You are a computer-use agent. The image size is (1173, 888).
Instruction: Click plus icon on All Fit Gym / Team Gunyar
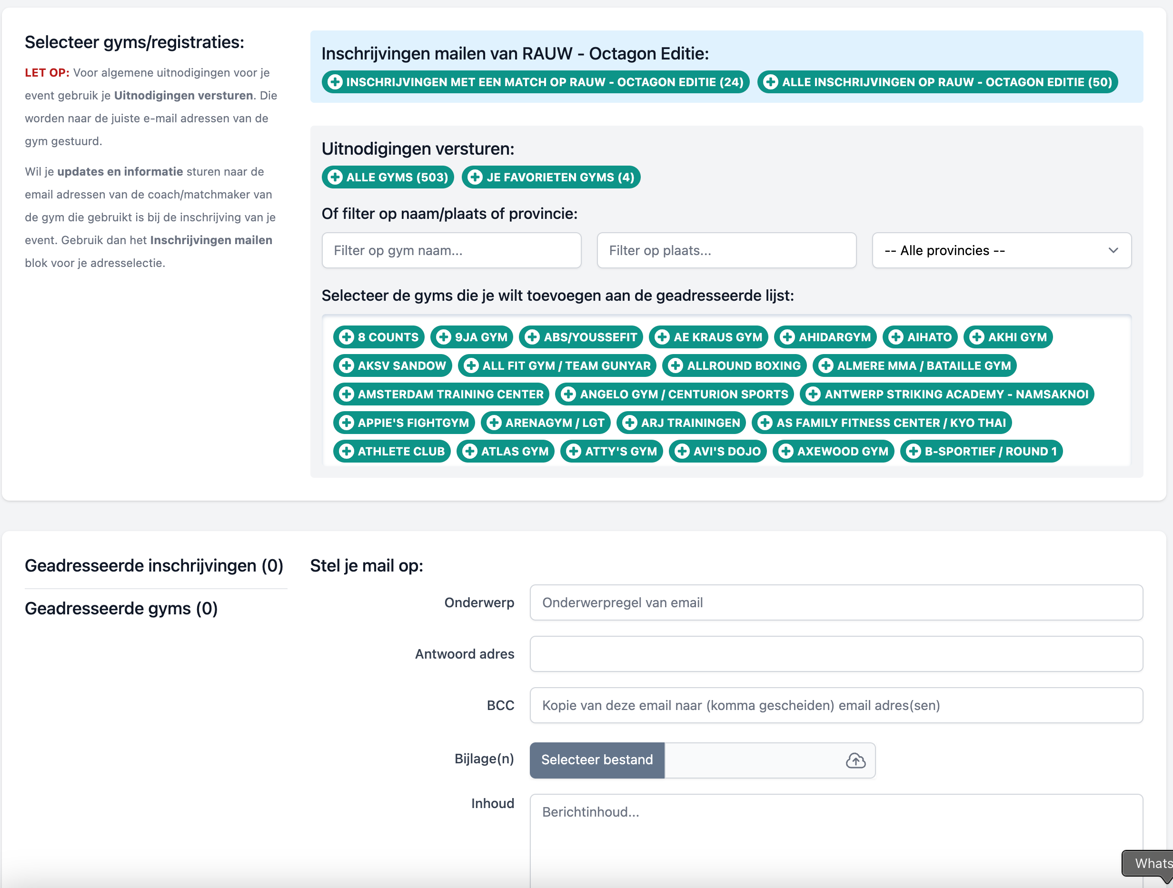click(x=471, y=366)
